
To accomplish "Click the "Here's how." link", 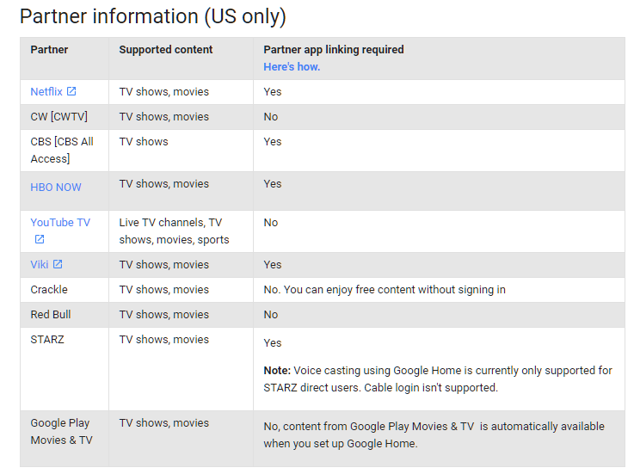I will click(x=292, y=67).
